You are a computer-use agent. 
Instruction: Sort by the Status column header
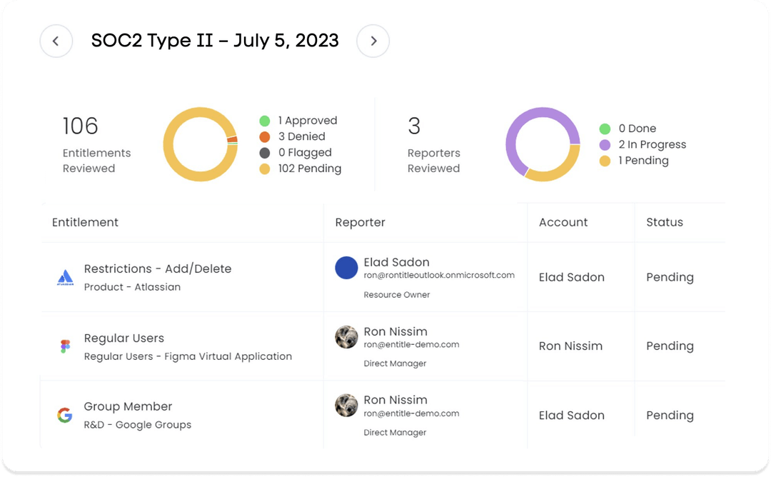[x=664, y=222]
